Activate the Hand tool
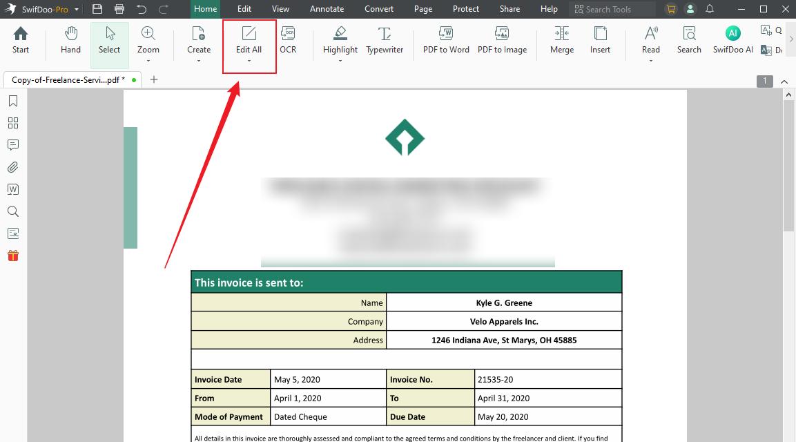The width and height of the screenshot is (796, 442). tap(70, 41)
